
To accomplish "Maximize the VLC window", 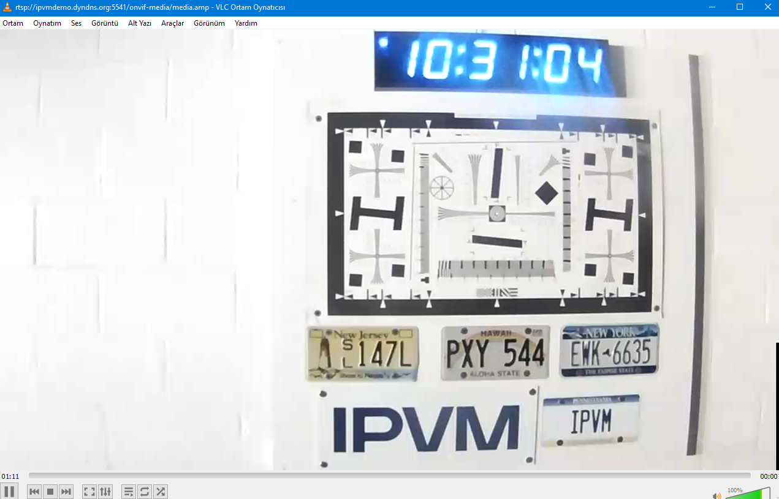I will (740, 7).
